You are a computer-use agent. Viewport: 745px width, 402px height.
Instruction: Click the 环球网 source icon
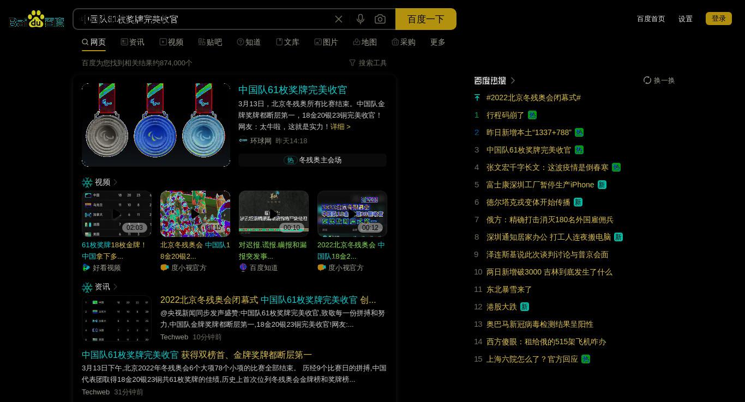[243, 141]
